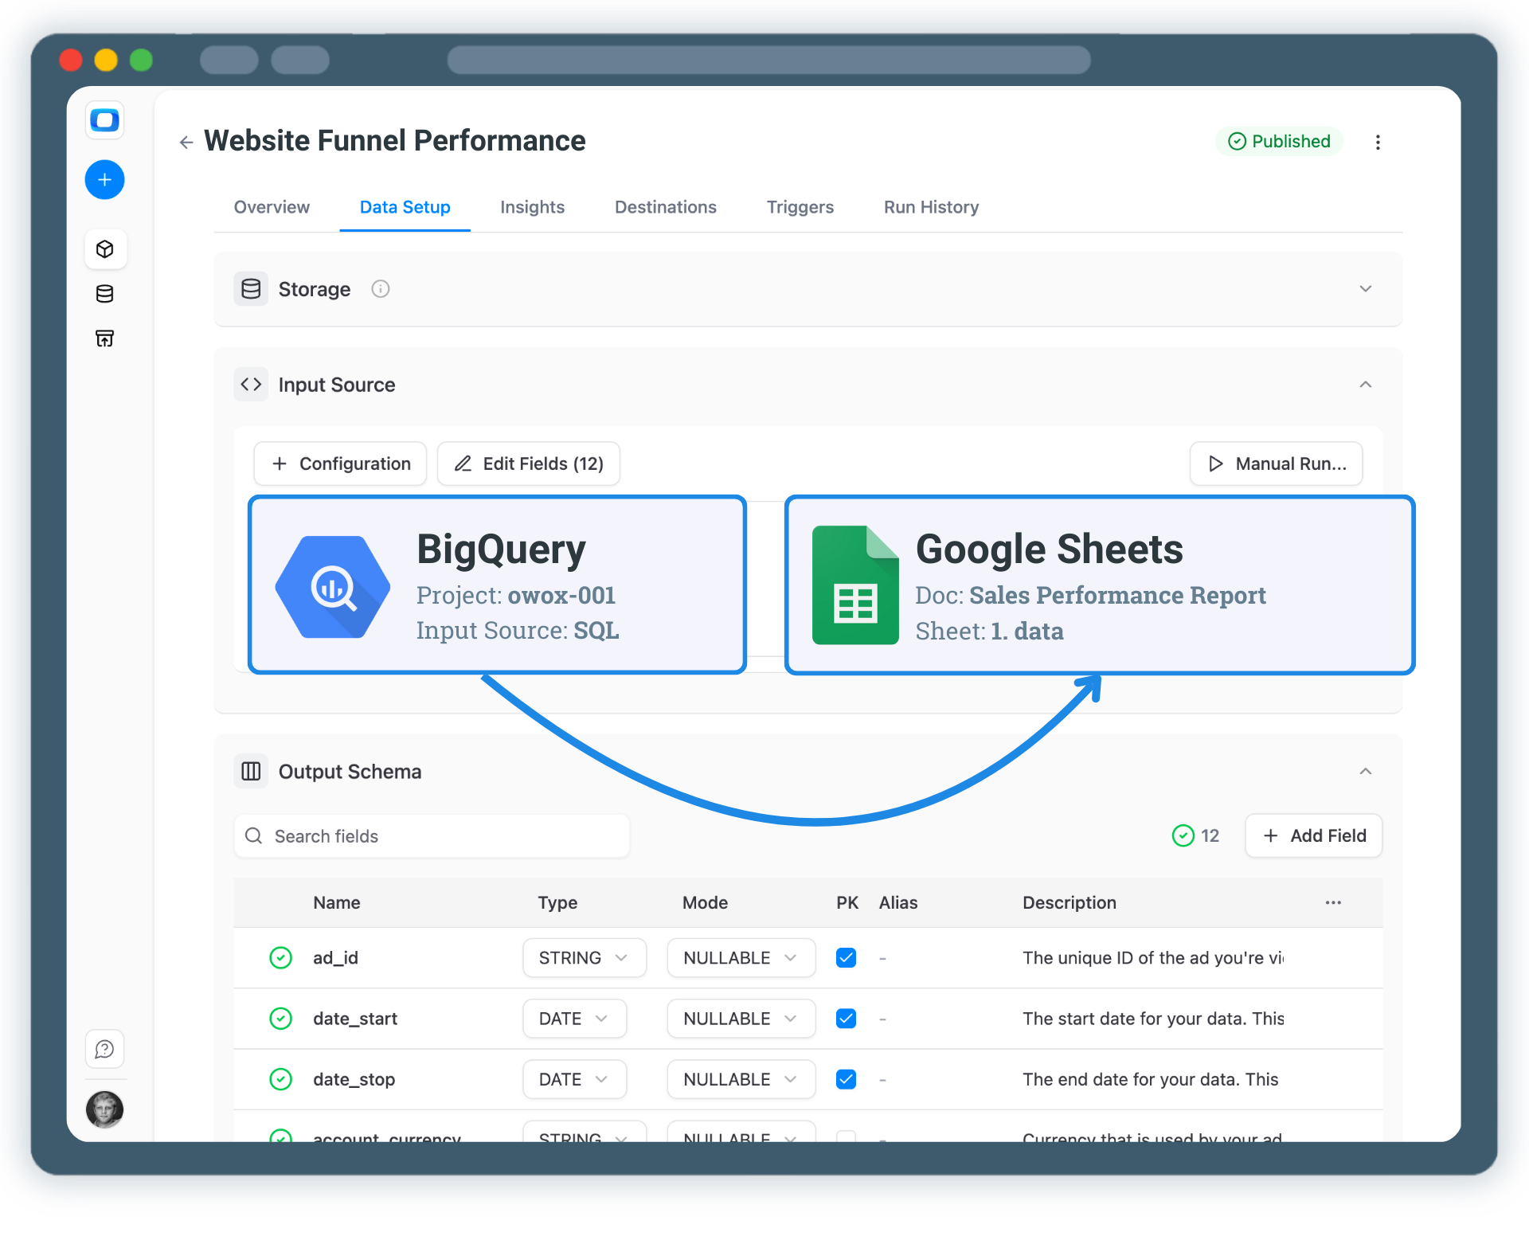The image size is (1529, 1244).
Task: Open Edit Fields (12) dialog
Action: pos(528,464)
